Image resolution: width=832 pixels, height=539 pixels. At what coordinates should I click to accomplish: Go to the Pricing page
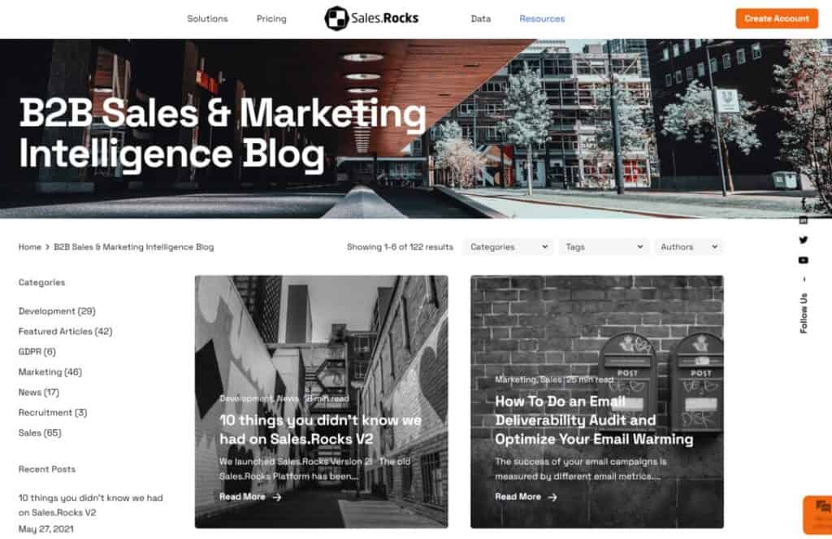pos(271,19)
